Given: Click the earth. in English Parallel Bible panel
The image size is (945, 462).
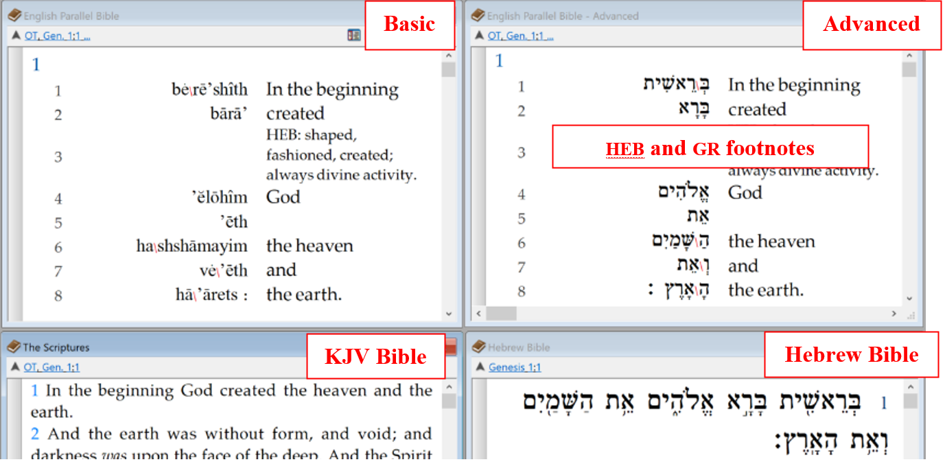Looking at the screenshot, I should [x=304, y=294].
